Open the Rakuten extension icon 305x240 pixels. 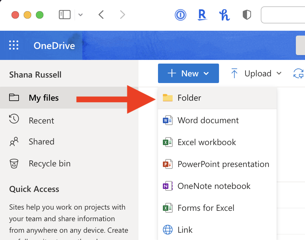202,15
